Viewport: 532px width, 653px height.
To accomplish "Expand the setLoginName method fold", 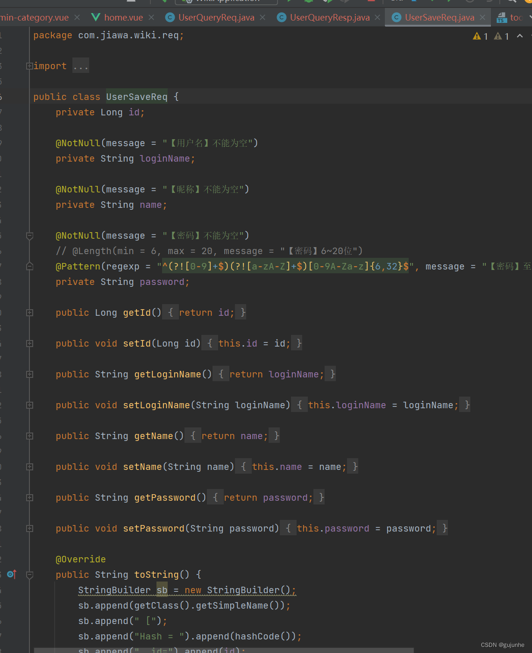I will coord(29,405).
